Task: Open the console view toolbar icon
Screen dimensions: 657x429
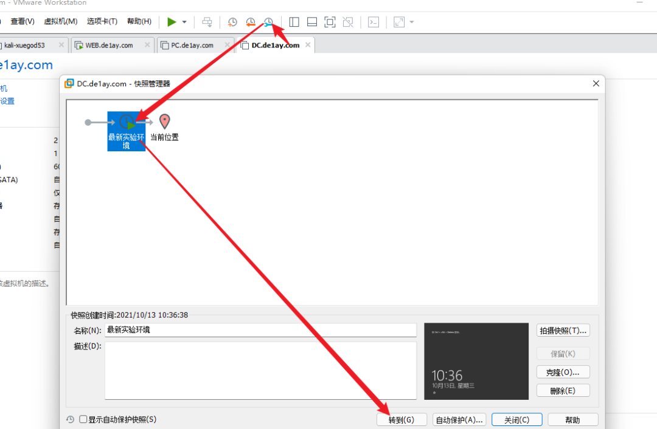Action: point(374,22)
